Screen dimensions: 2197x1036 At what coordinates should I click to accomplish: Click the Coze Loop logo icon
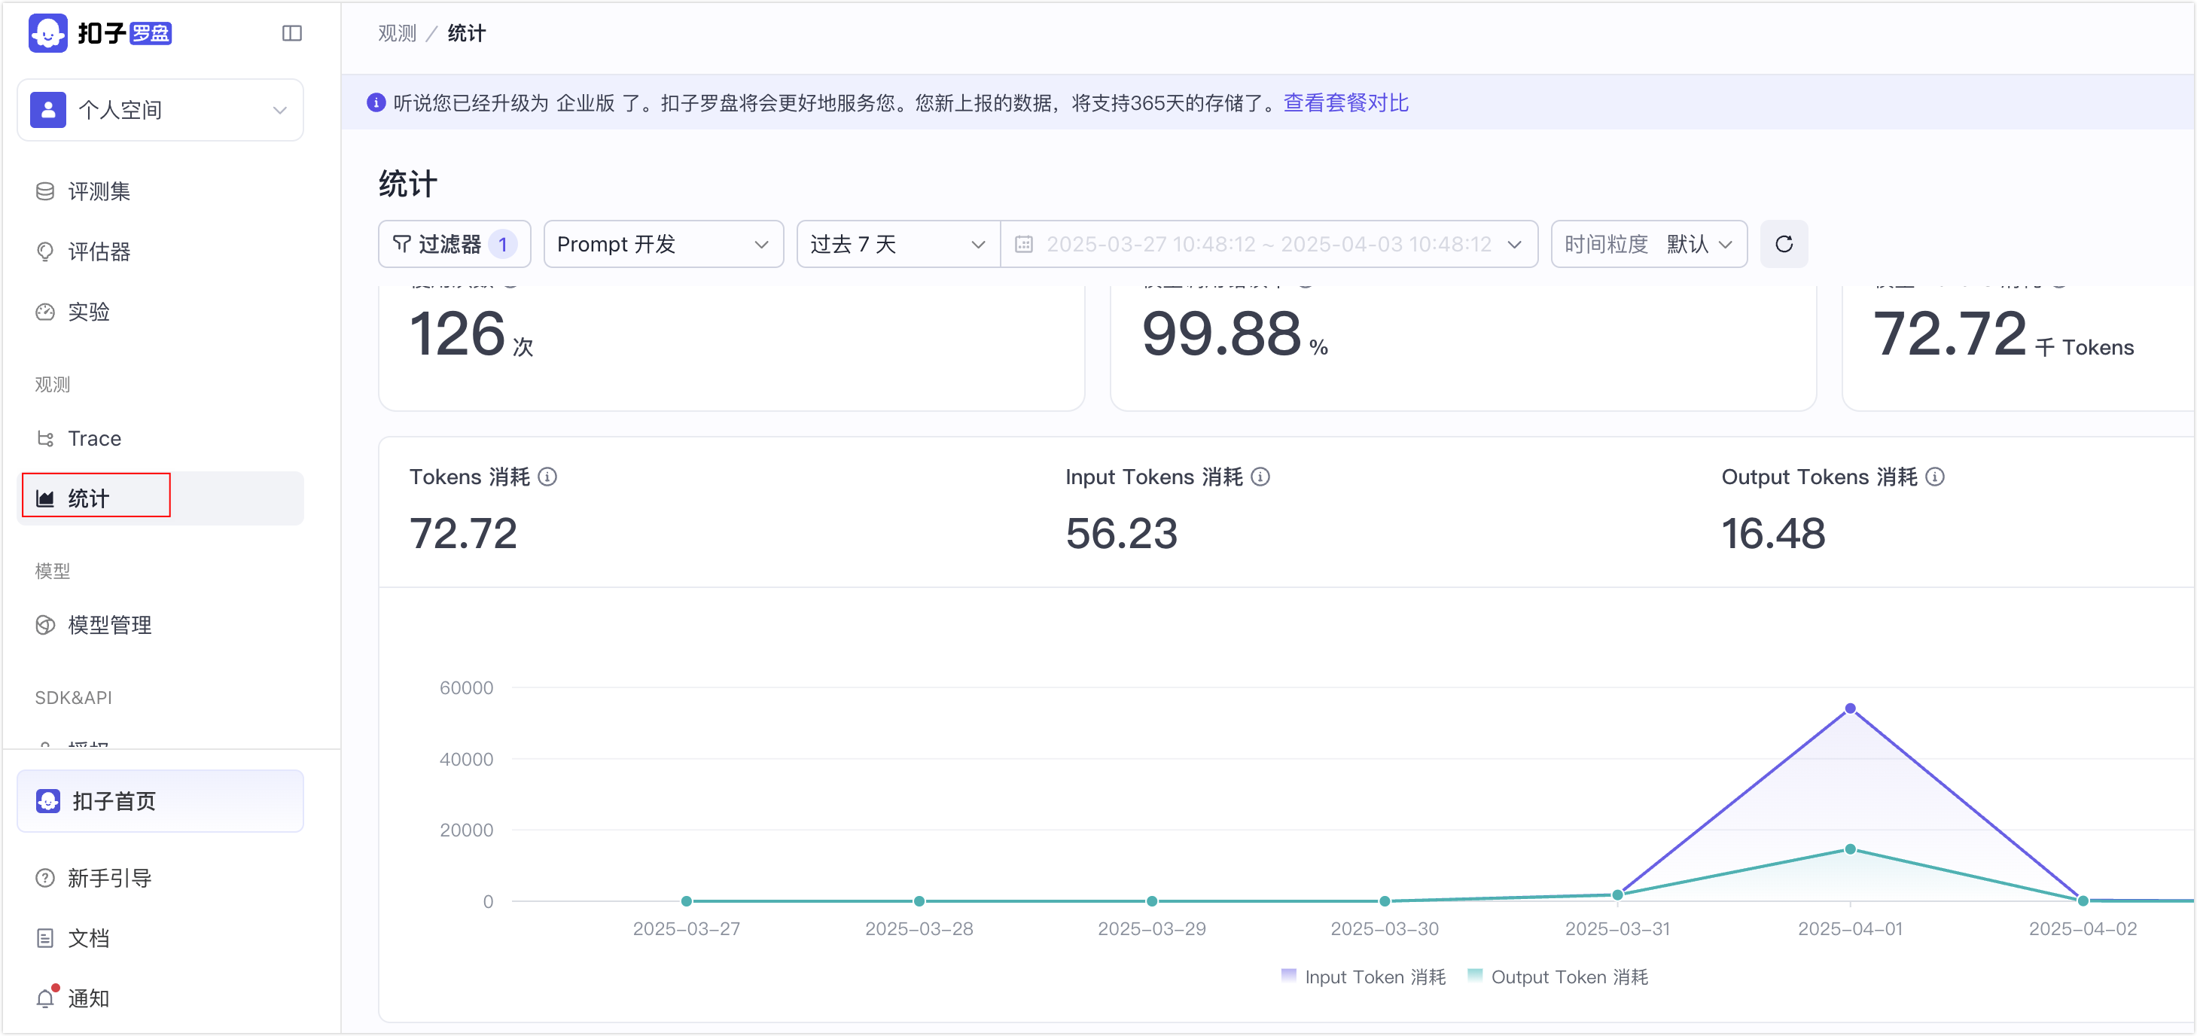47,33
